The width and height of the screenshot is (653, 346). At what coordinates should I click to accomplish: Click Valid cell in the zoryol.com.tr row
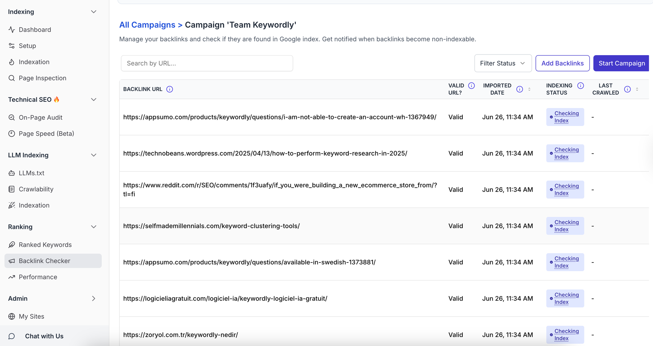pyautogui.click(x=455, y=335)
